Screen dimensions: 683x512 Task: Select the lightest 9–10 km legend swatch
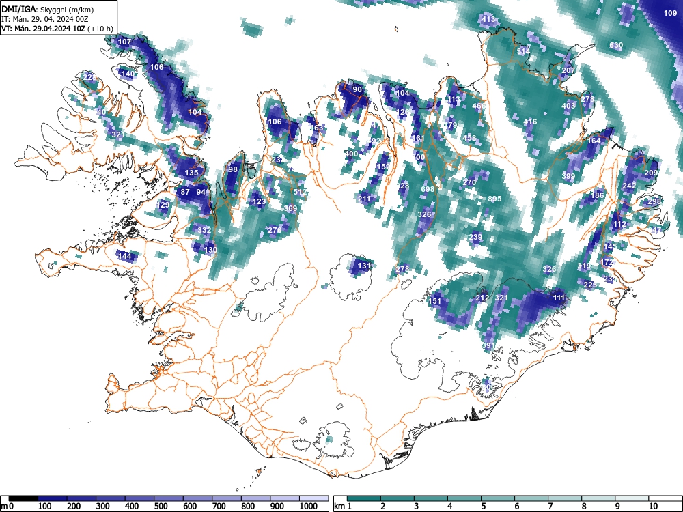[632, 498]
